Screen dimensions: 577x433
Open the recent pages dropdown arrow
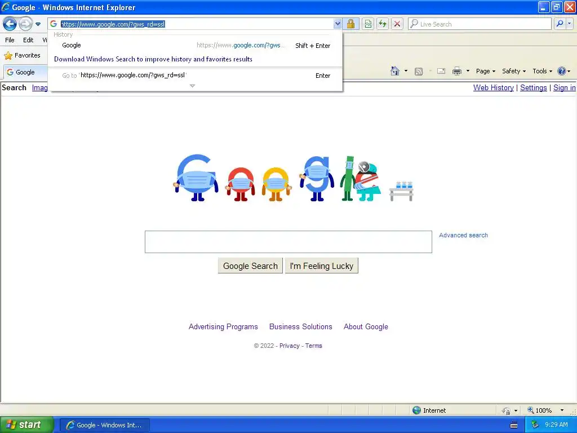pyautogui.click(x=38, y=24)
